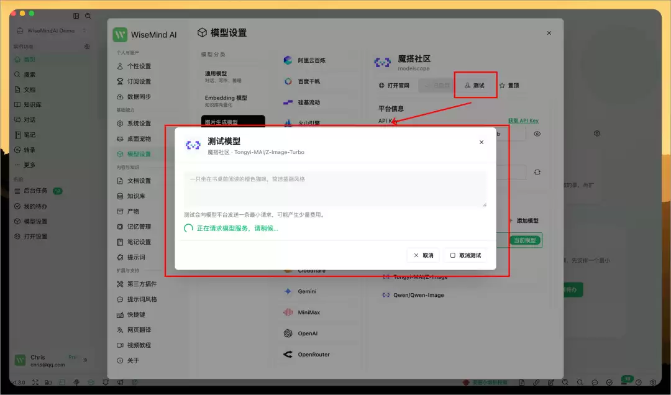The width and height of the screenshot is (671, 395).
Task: Click inside the test prompt text area
Action: [x=335, y=189]
